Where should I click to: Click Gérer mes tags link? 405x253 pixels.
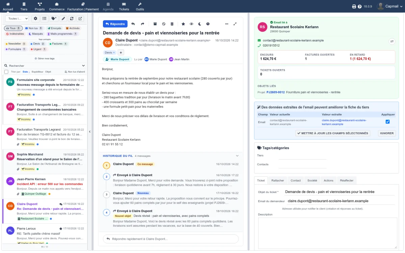click(x=45, y=58)
